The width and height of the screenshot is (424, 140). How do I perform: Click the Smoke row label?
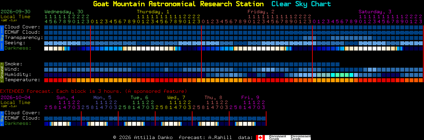point(14,64)
